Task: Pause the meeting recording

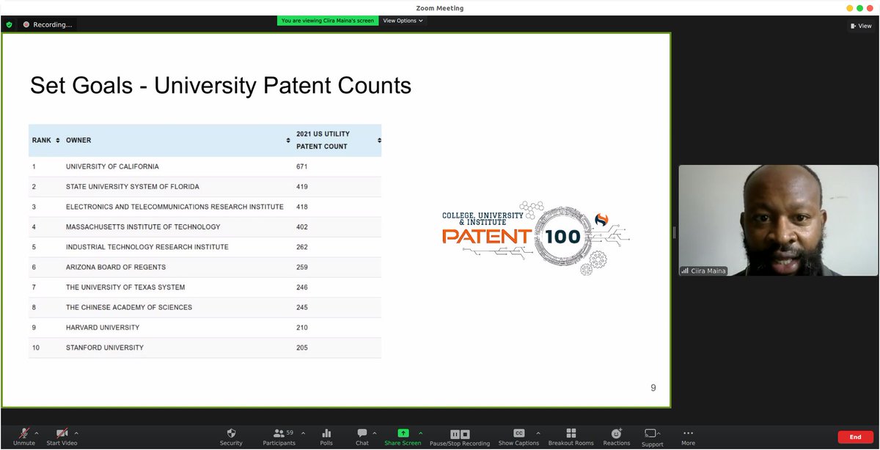Action: 455,434
